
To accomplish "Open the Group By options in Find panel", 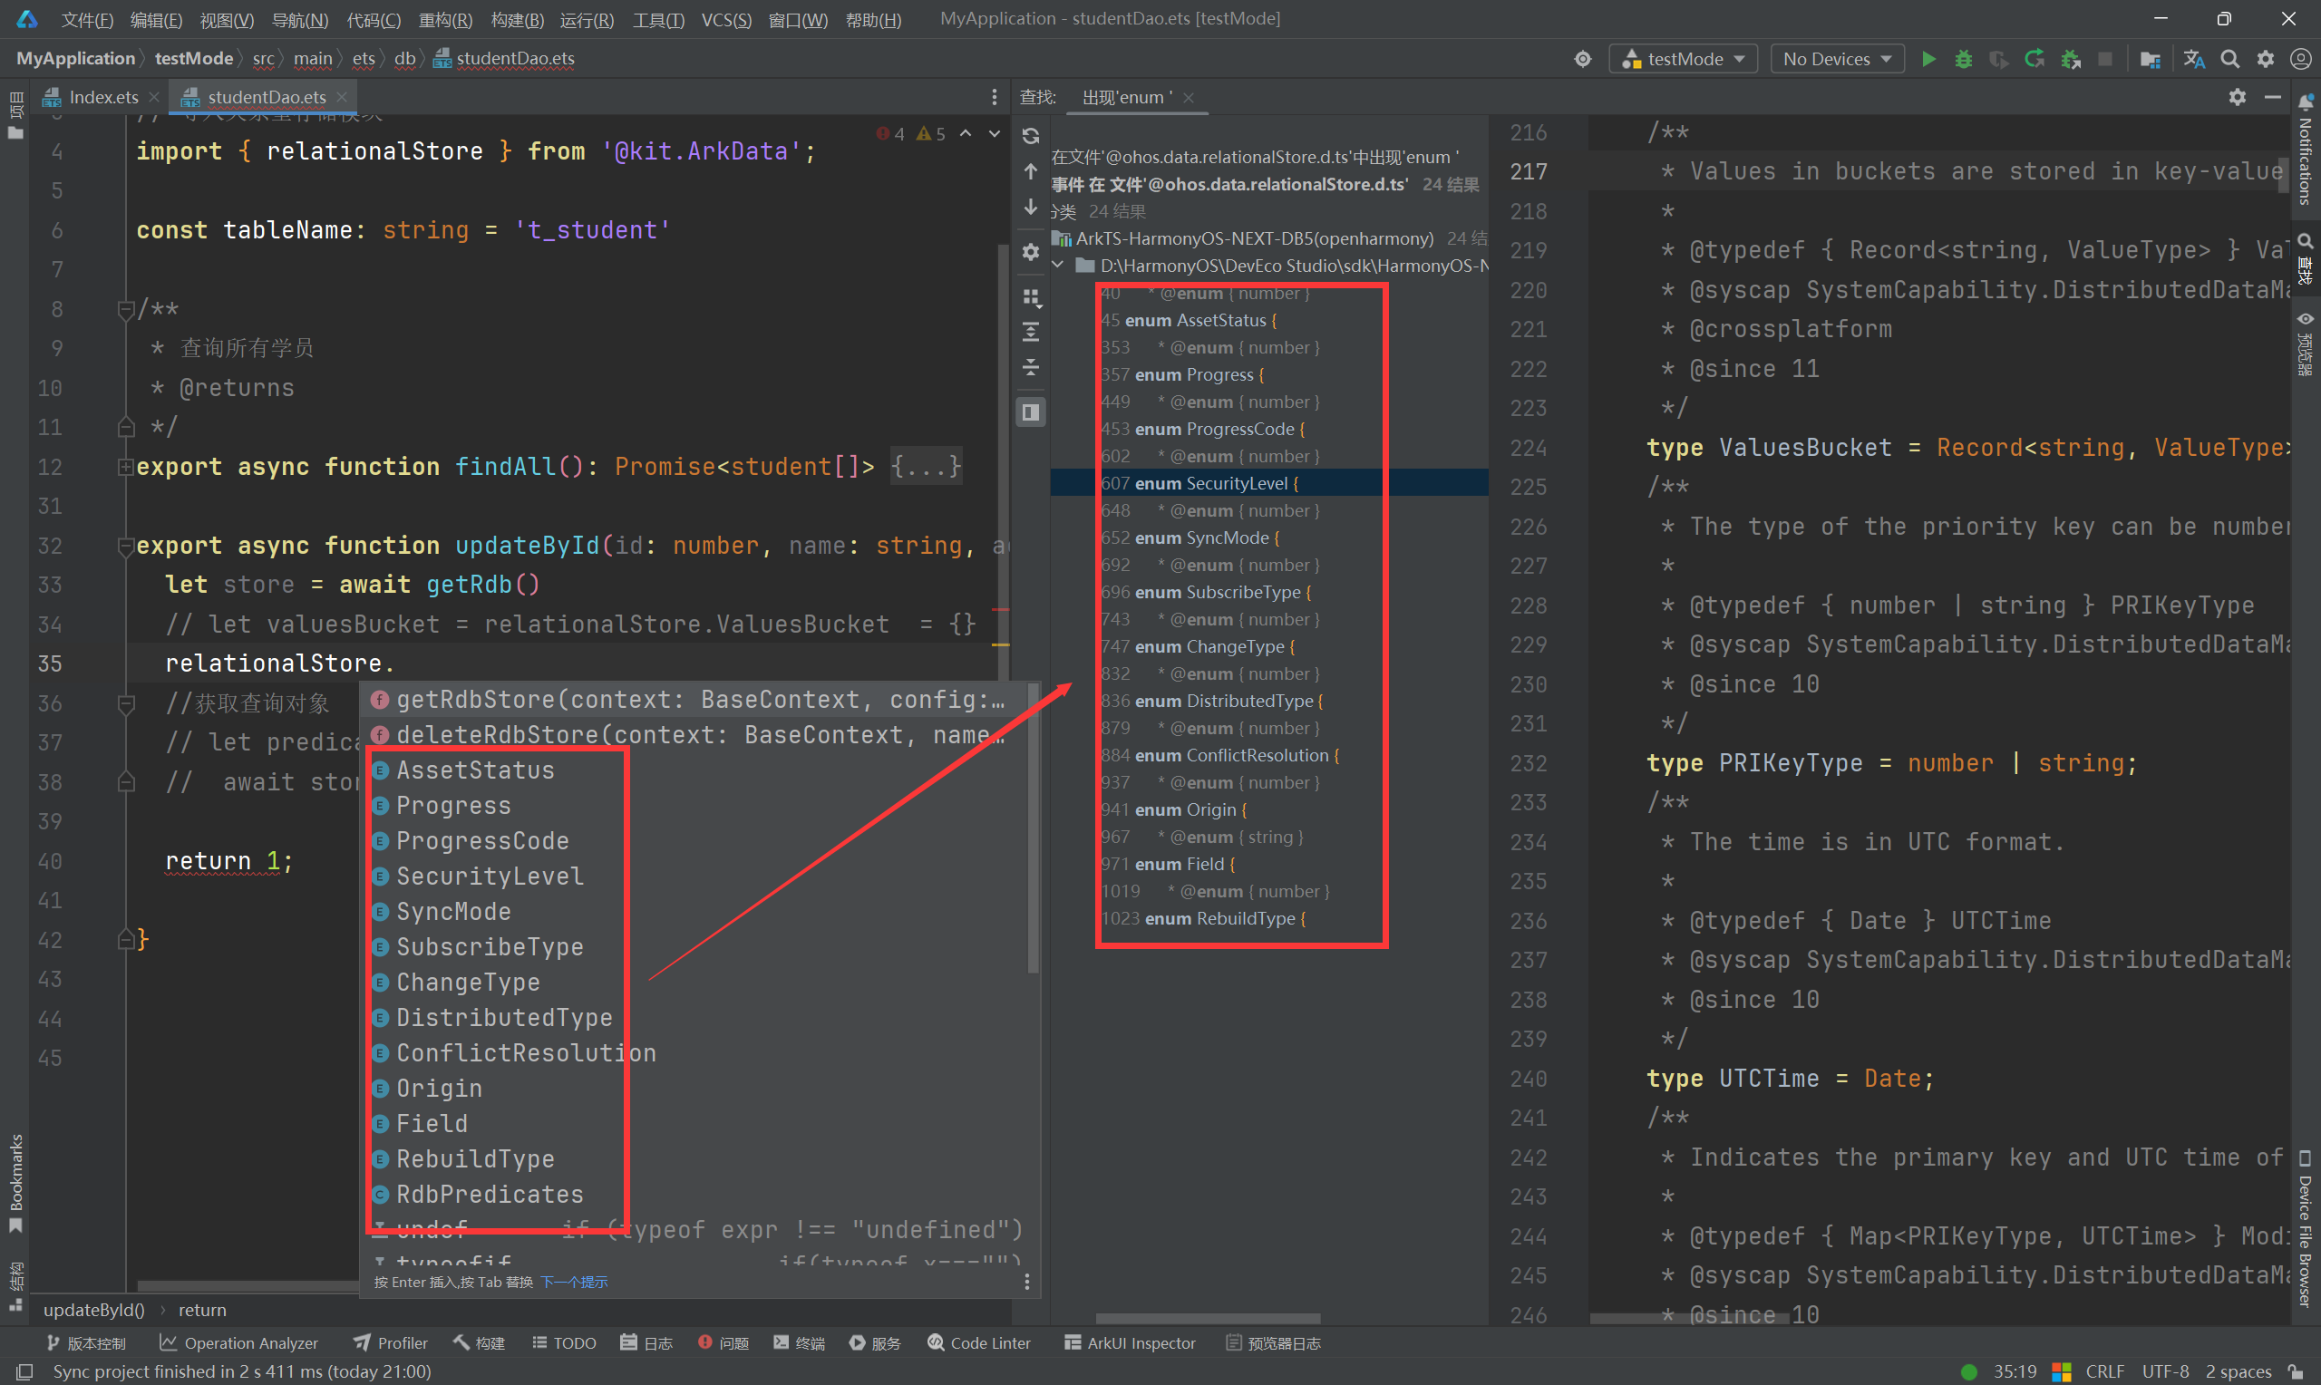I will click(x=1030, y=296).
